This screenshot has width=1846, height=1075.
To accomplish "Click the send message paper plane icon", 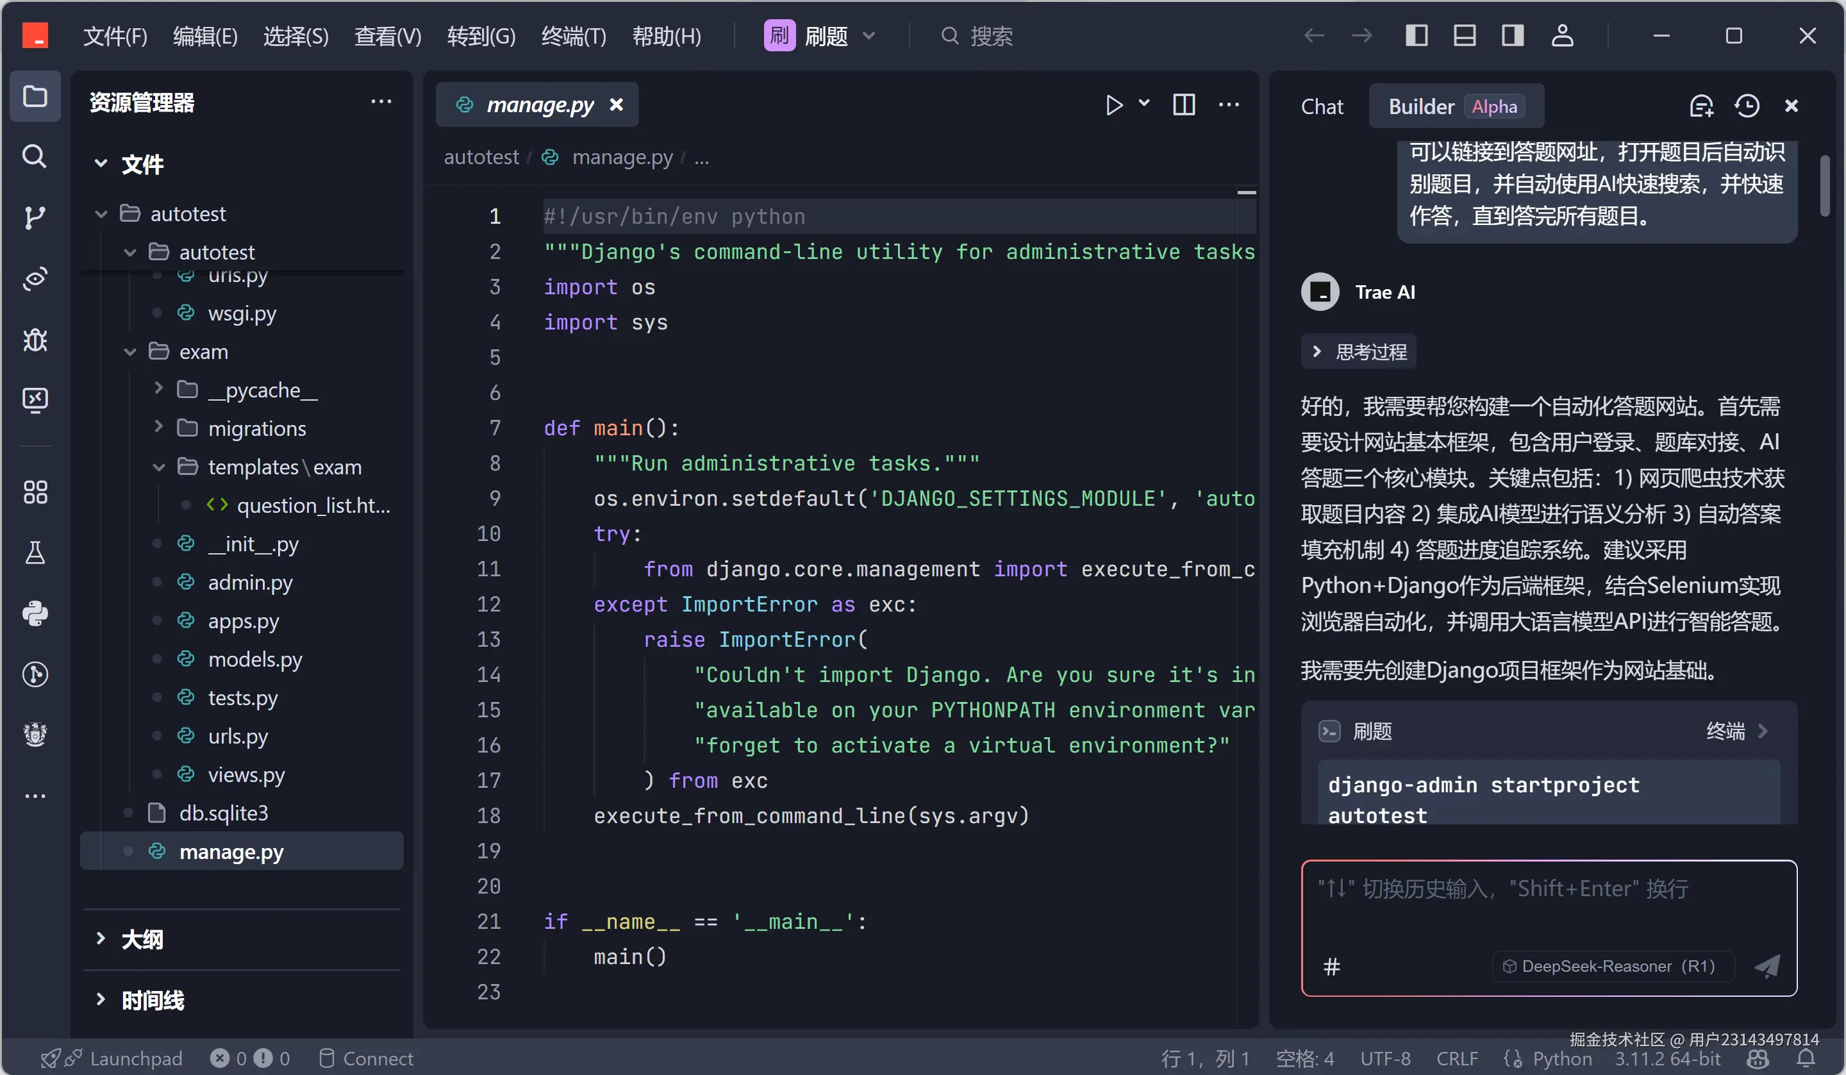I will click(x=1767, y=967).
